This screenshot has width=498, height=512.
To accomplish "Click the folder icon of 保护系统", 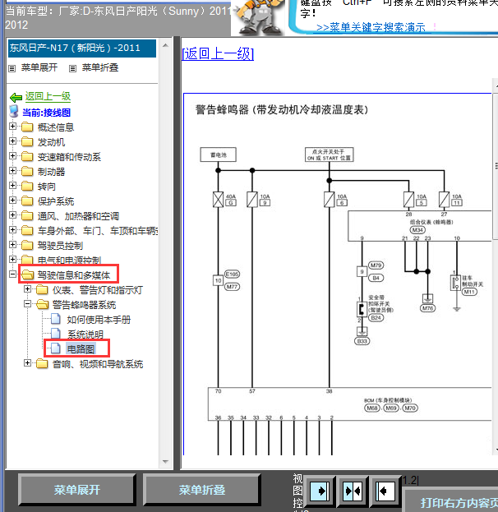I will click(27, 201).
